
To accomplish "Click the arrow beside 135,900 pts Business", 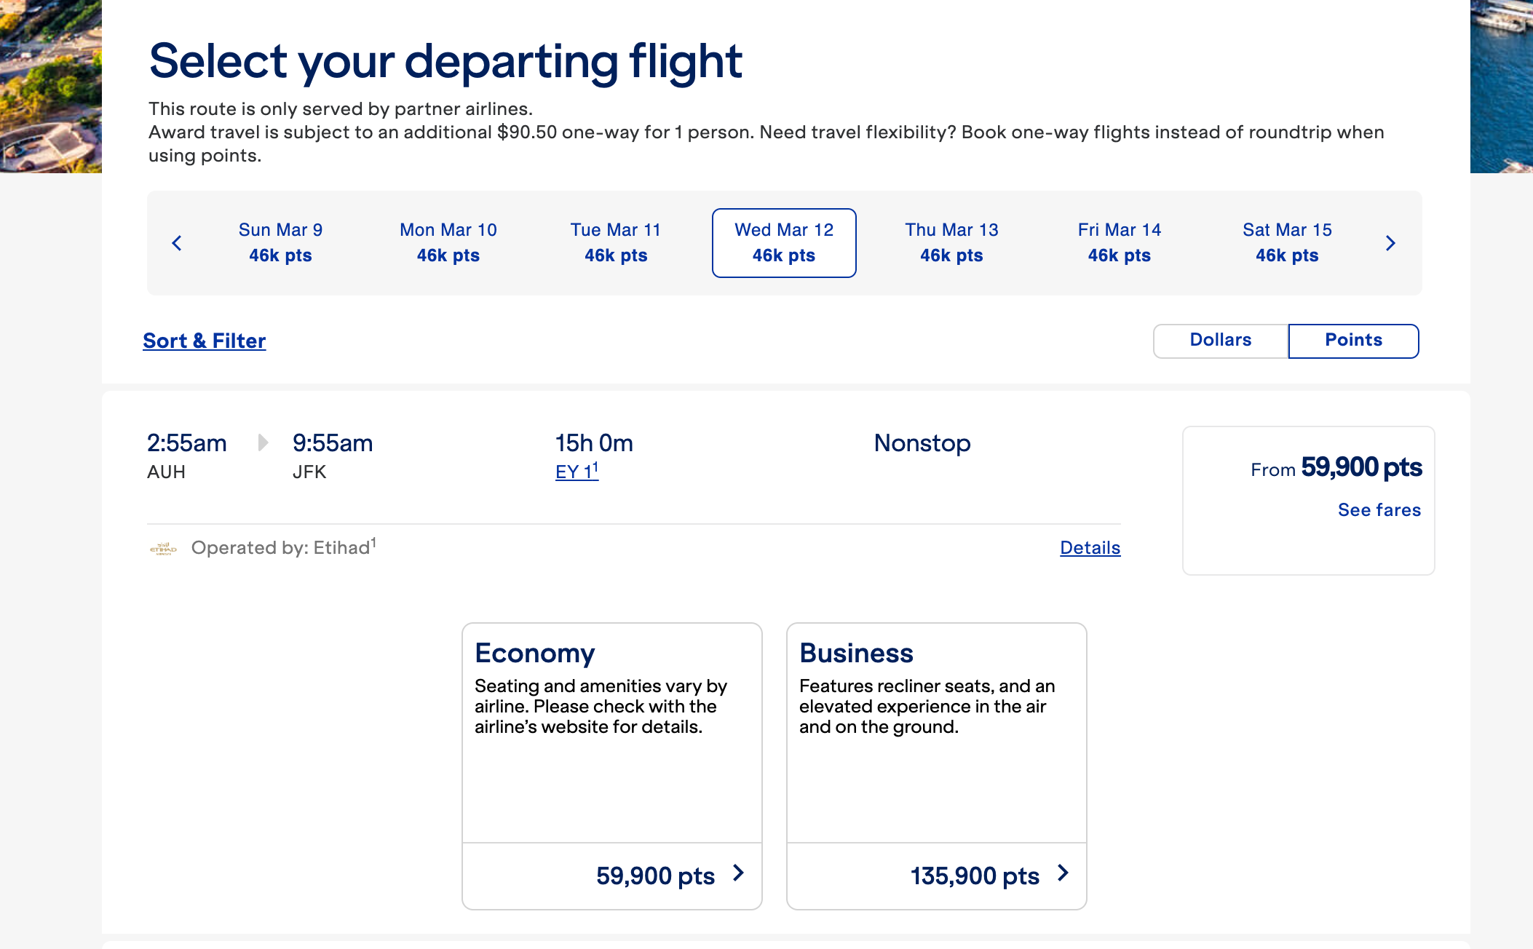I will [x=1063, y=873].
